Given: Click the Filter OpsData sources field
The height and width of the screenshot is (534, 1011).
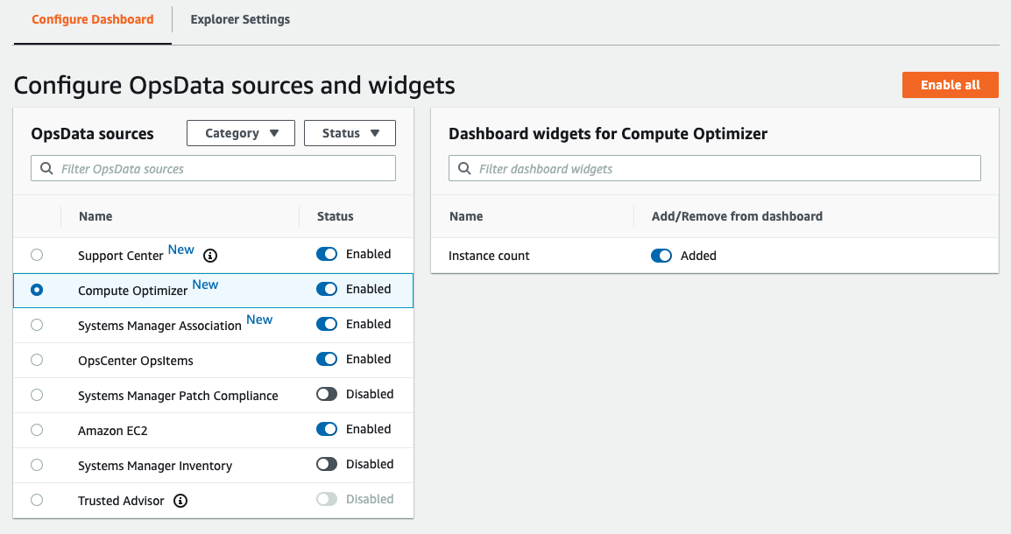Looking at the screenshot, I should click(213, 167).
